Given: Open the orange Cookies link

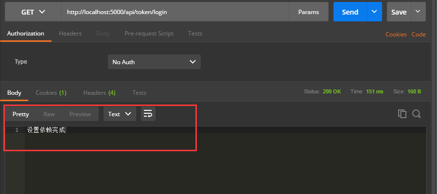Looking at the screenshot, I should click(x=396, y=35).
